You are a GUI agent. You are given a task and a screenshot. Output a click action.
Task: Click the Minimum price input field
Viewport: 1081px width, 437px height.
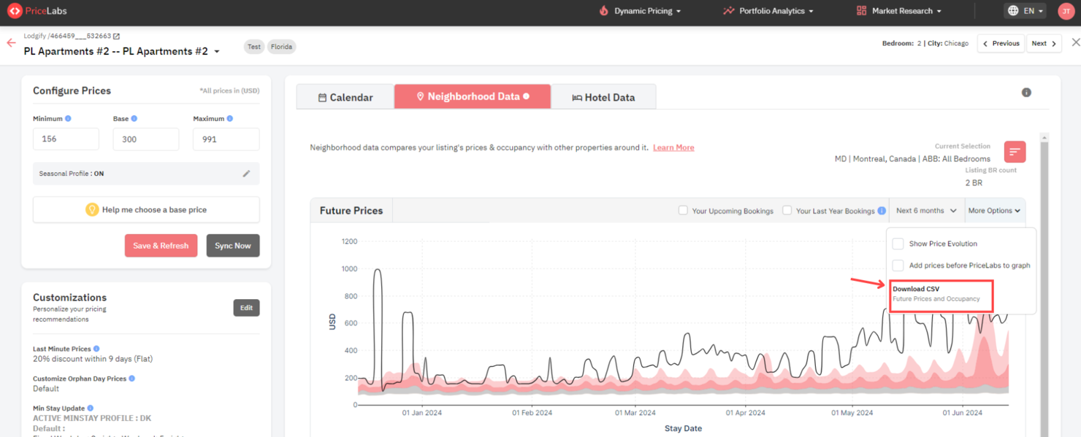tap(66, 139)
